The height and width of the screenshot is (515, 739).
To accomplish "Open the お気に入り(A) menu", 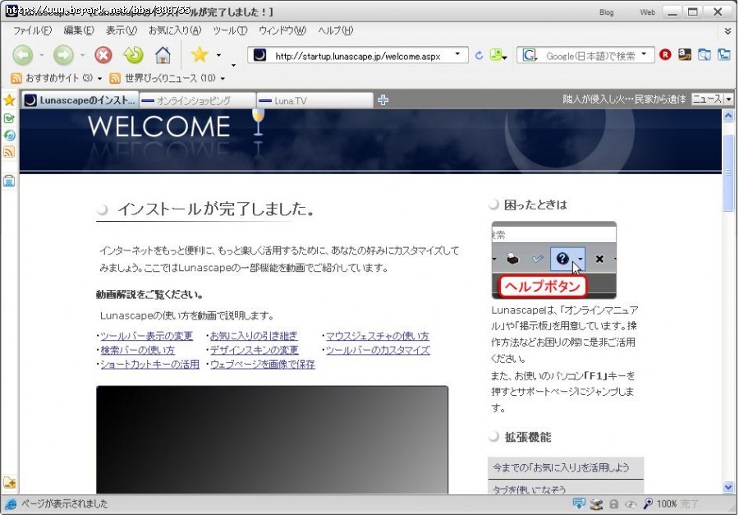I will (175, 30).
